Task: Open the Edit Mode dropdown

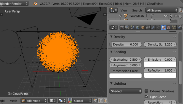Action: click(34, 101)
